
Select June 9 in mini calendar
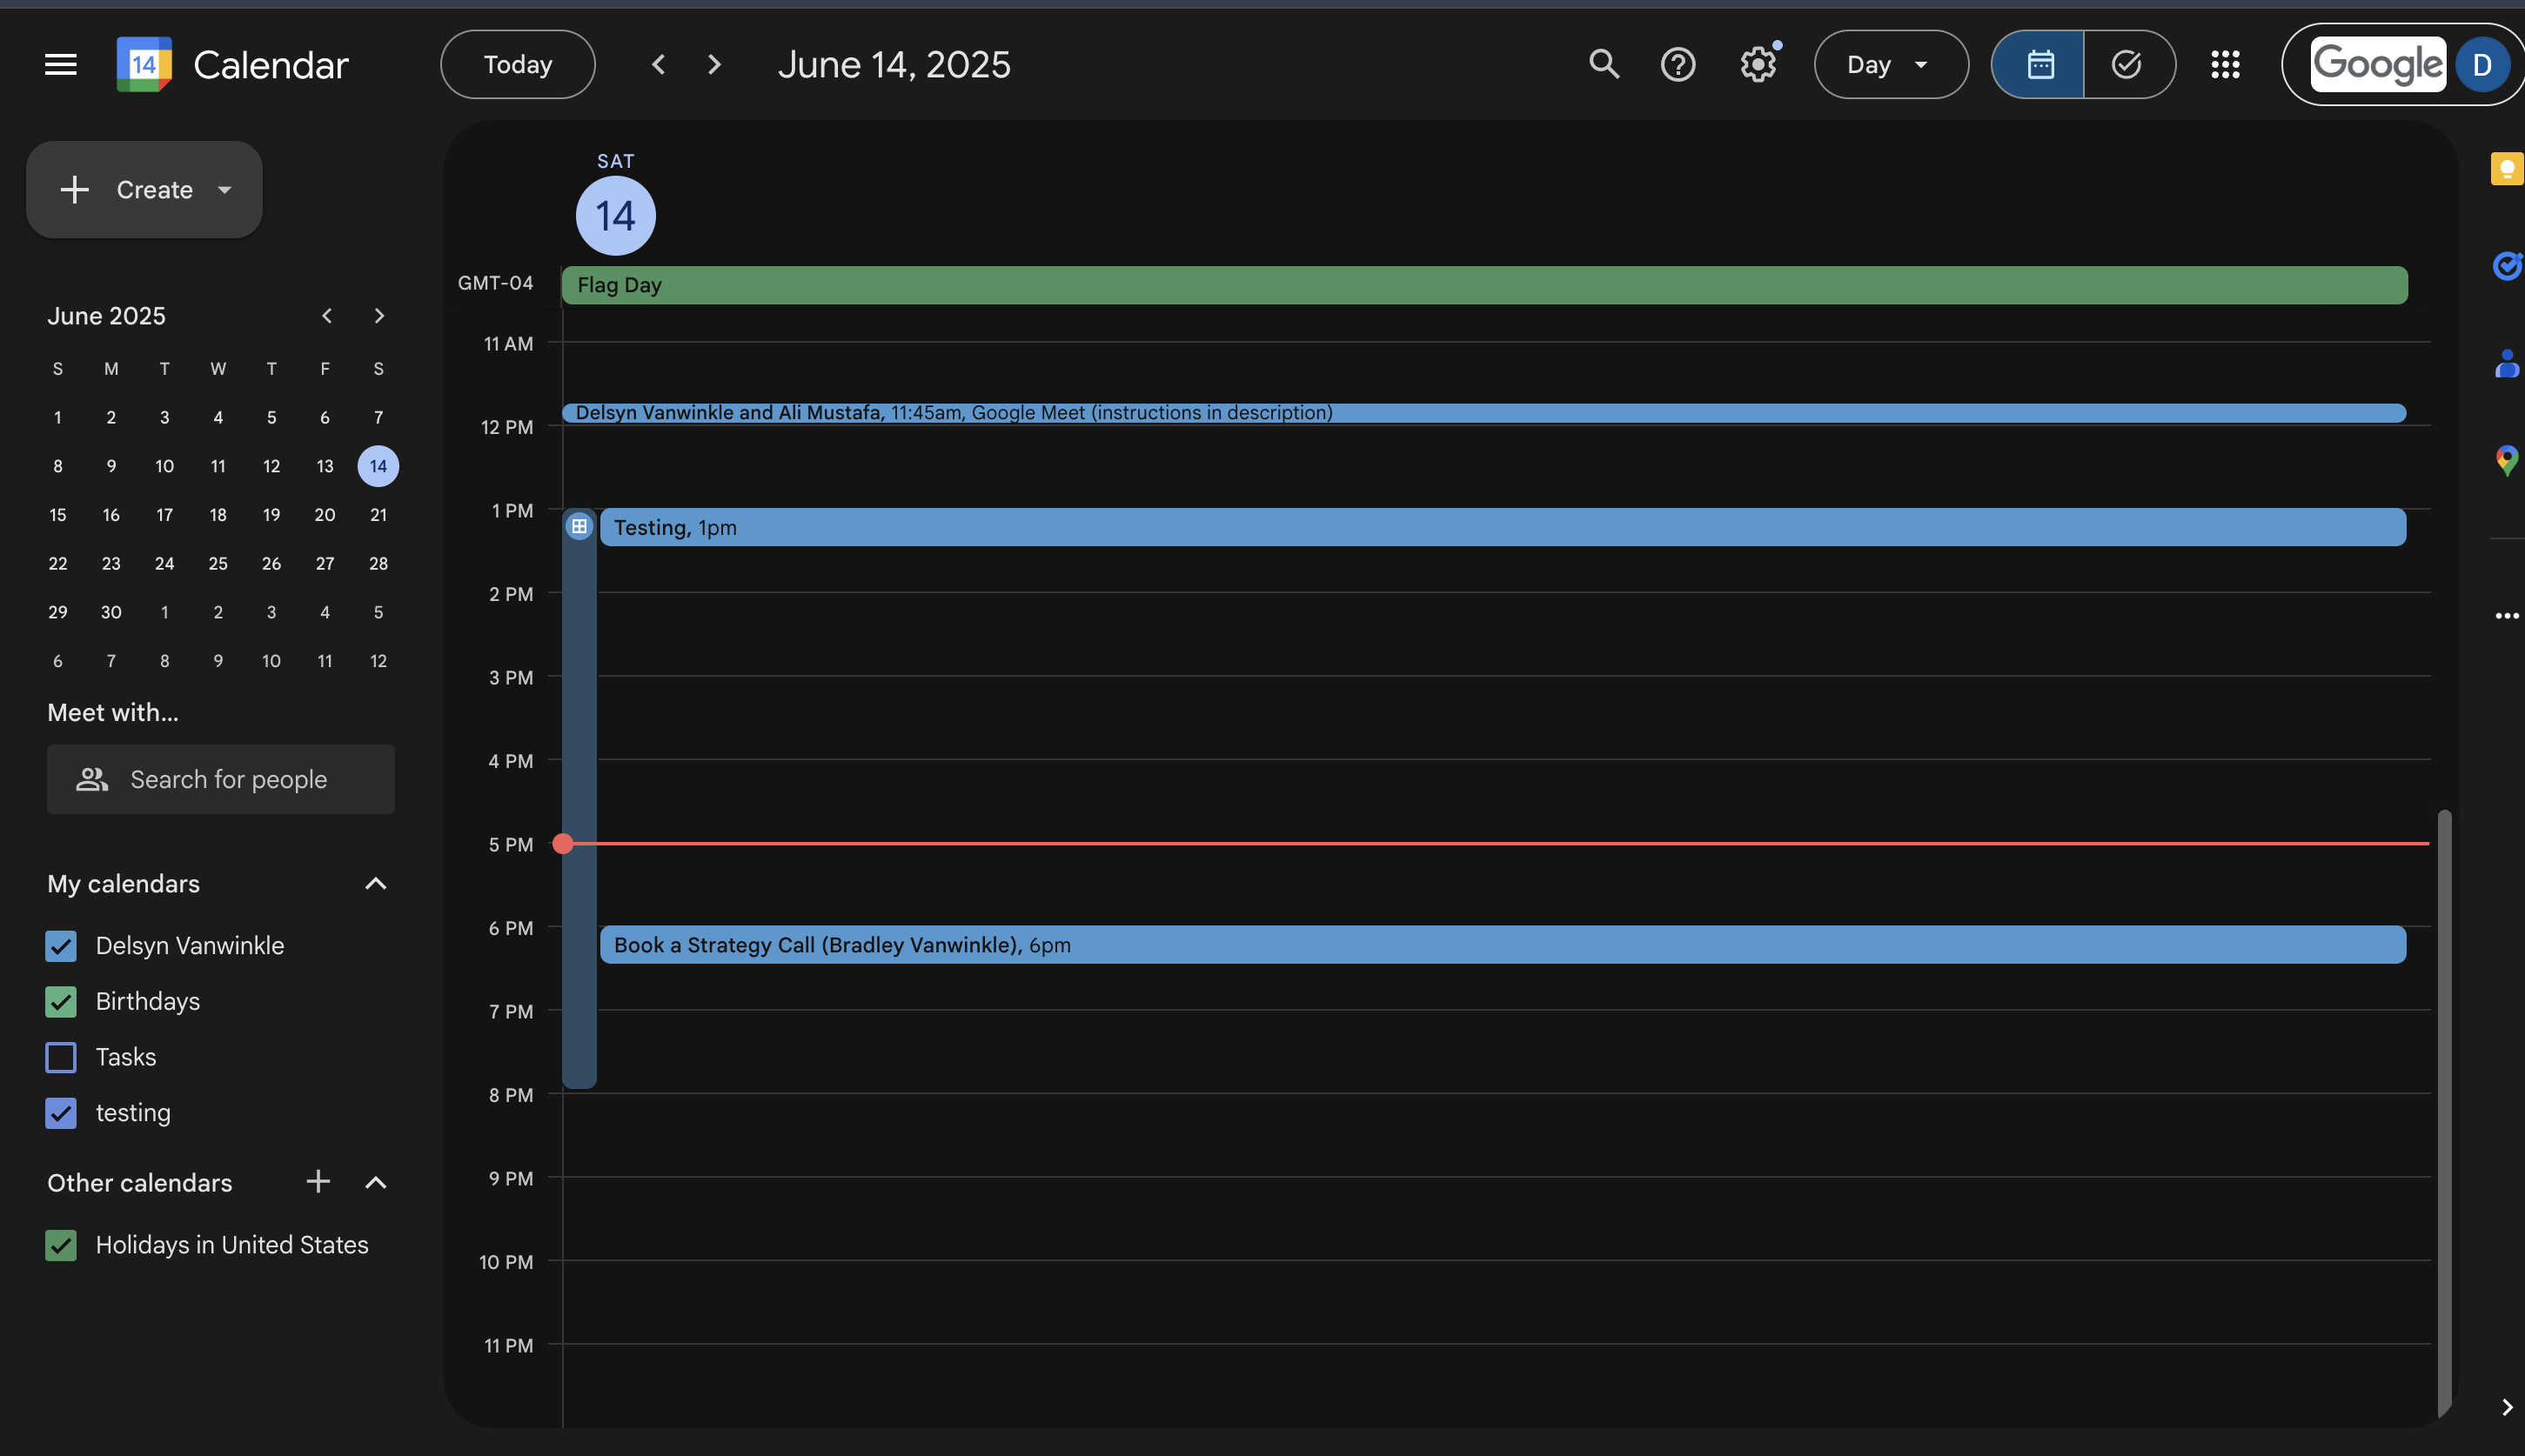pos(111,466)
